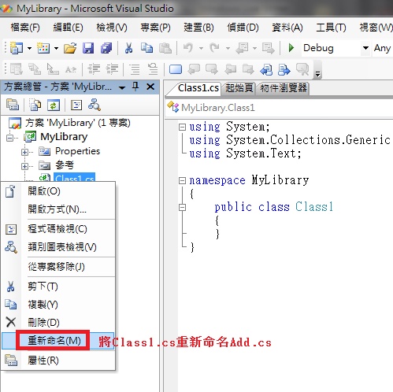Choose 開啟(O) from the context menu
Screen dimensions: 393x392
tap(58, 191)
